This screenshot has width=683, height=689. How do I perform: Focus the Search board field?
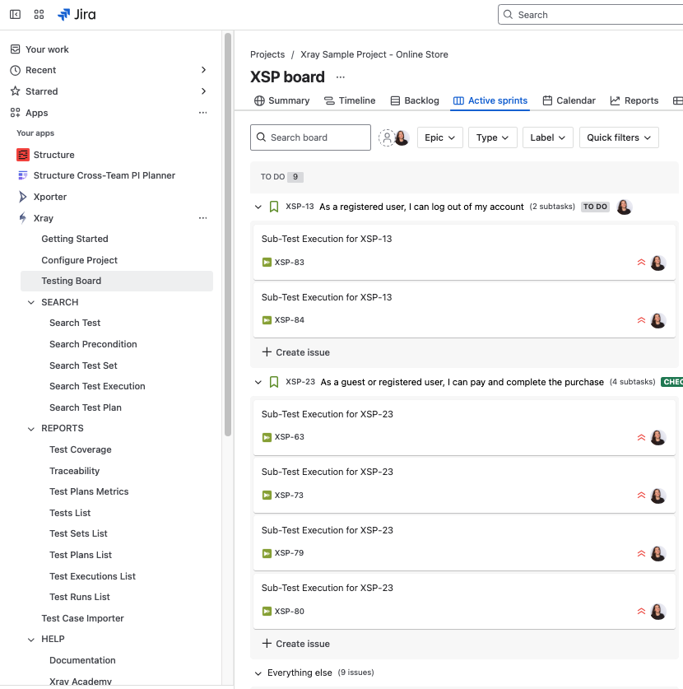[x=310, y=137]
